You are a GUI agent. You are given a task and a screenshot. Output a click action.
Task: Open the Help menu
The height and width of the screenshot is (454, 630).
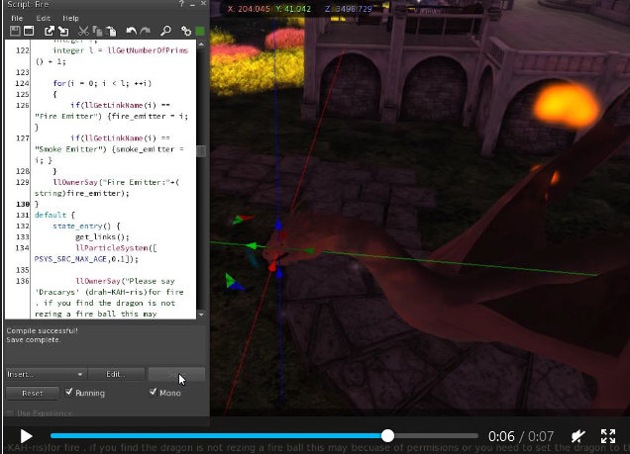coord(70,18)
